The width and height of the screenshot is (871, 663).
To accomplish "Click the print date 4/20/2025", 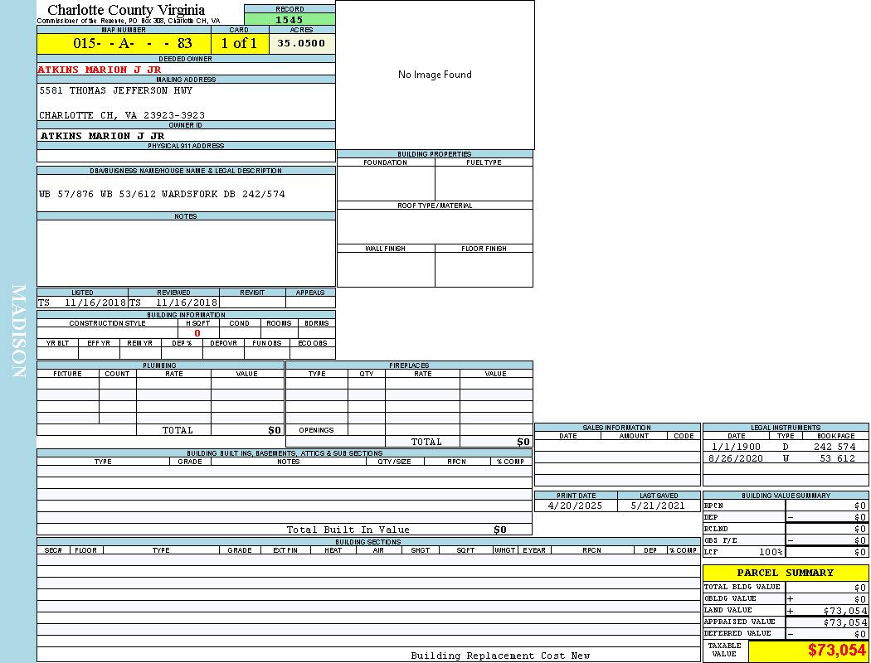I will (x=576, y=506).
